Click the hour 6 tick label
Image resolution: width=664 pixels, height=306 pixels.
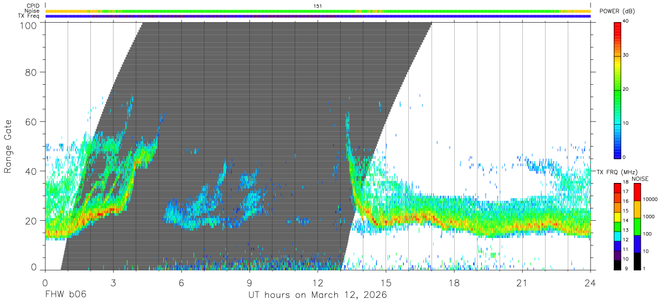[181, 283]
